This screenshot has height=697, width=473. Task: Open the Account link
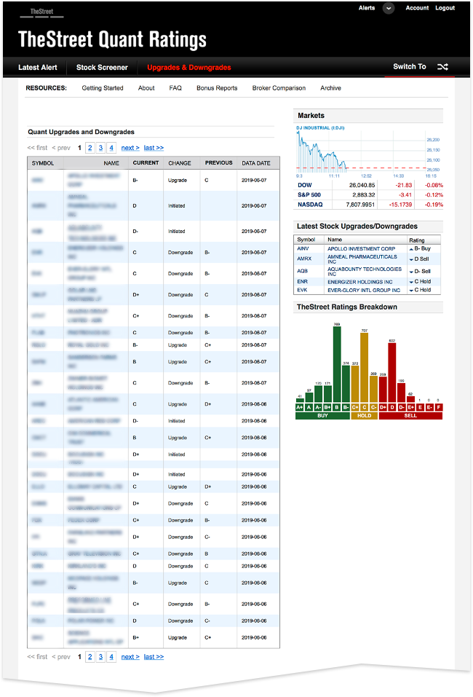(417, 8)
